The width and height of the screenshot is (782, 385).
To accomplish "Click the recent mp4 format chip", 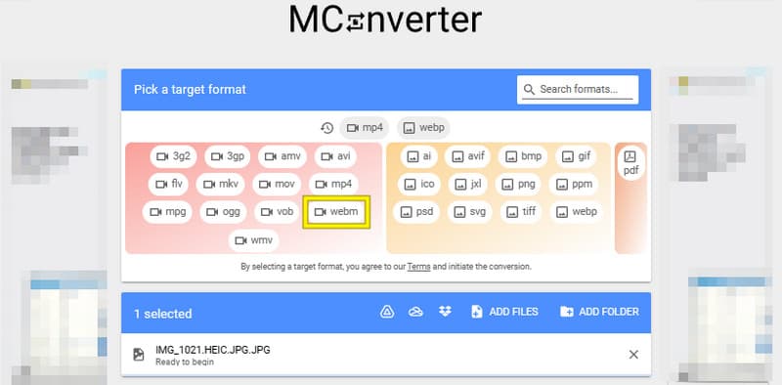I will click(364, 128).
